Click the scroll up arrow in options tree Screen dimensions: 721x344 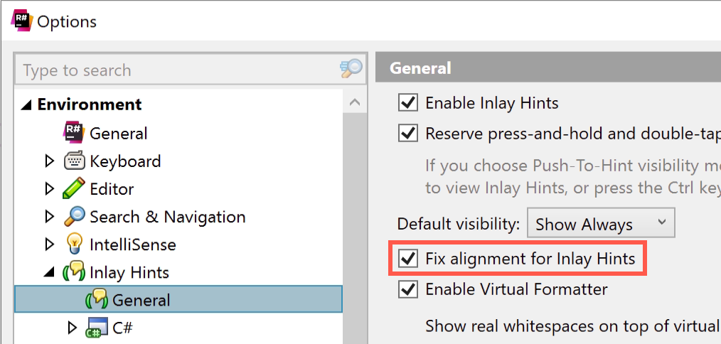click(x=355, y=102)
